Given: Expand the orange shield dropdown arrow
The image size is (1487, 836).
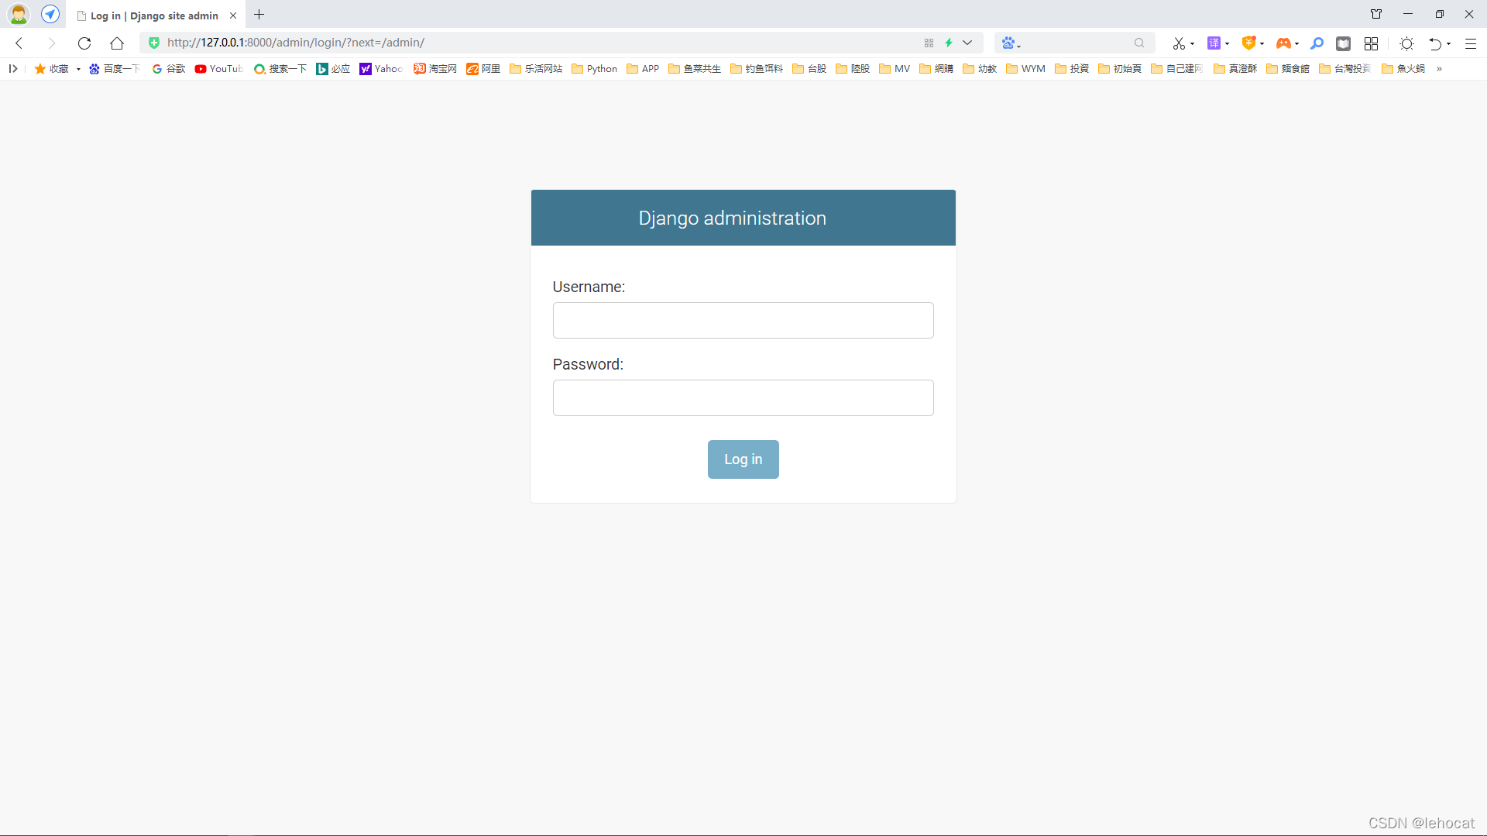Looking at the screenshot, I should 1262,43.
